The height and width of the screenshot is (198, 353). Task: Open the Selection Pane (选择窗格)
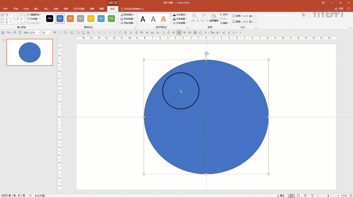coord(214,17)
